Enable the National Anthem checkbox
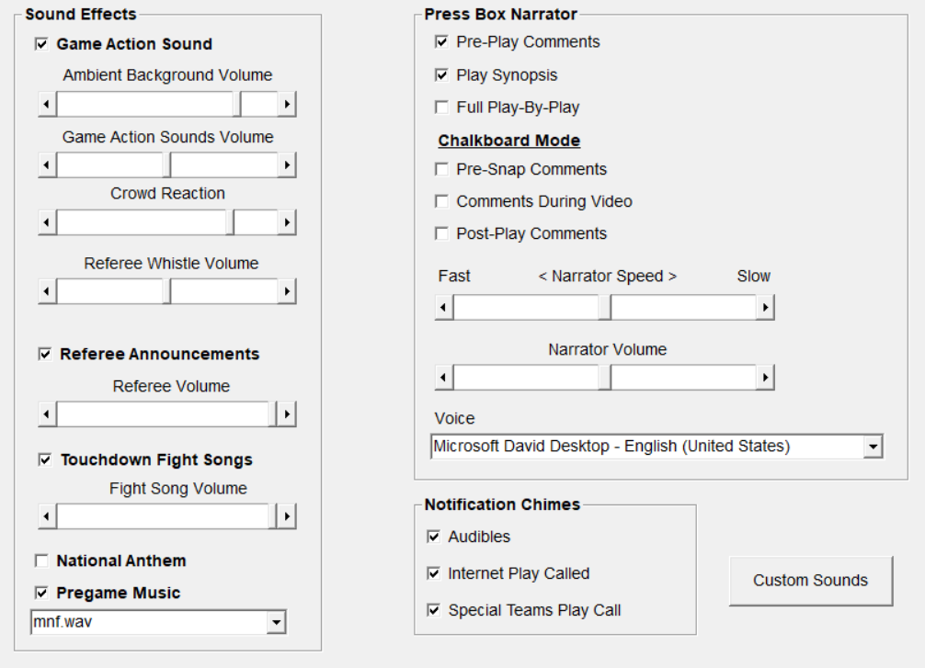The height and width of the screenshot is (668, 925). coord(41,560)
